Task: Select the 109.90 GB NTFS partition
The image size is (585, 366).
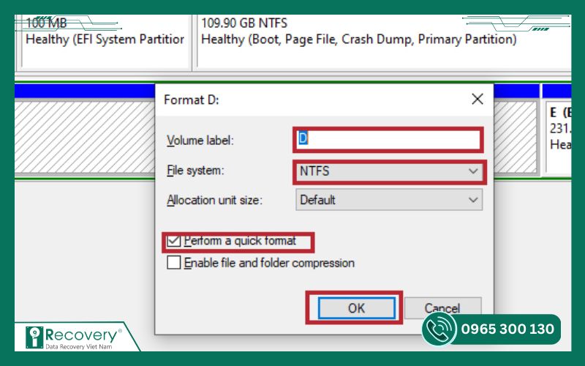Action: (x=385, y=42)
